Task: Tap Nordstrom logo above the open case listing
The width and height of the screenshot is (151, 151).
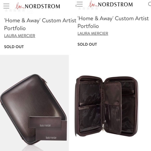Action: (x=111, y=4)
